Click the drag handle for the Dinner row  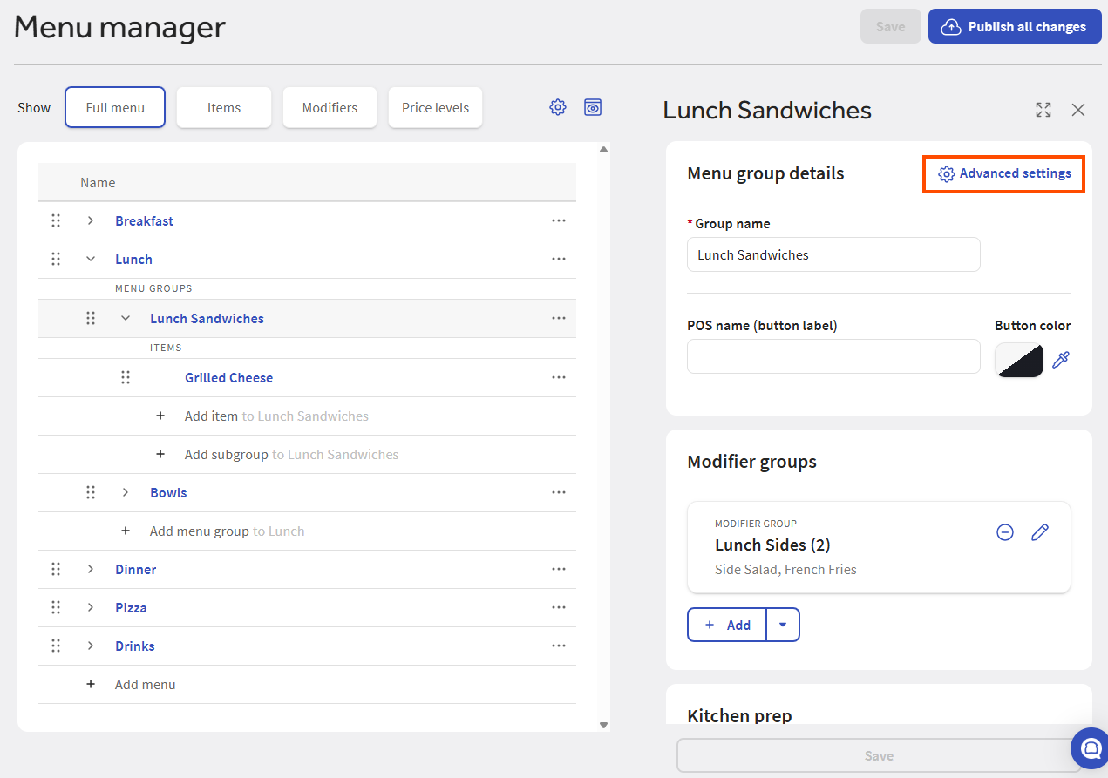(x=56, y=569)
